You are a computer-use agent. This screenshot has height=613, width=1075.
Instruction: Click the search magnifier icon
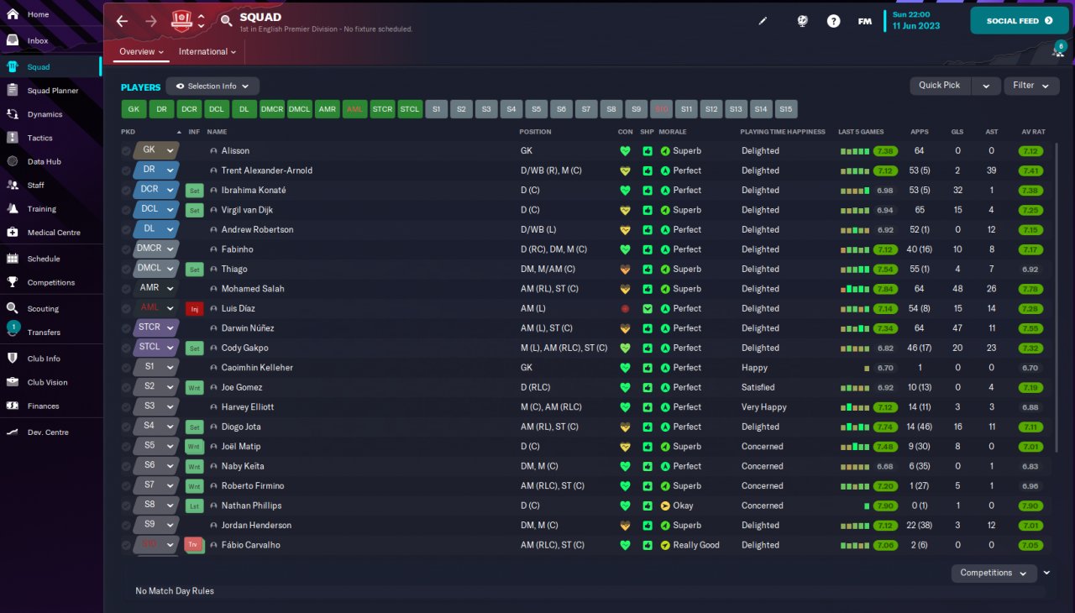tap(226, 21)
